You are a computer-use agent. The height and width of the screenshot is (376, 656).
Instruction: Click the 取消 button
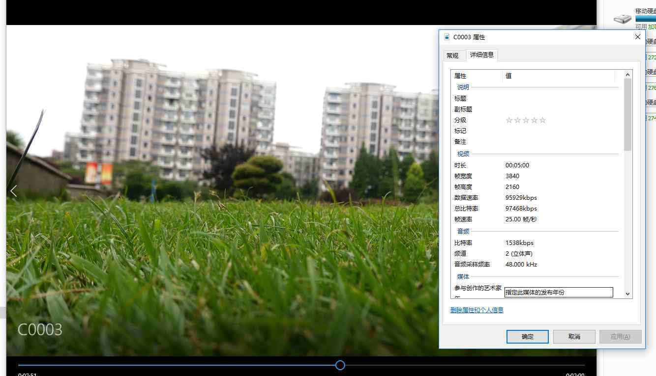tap(574, 336)
